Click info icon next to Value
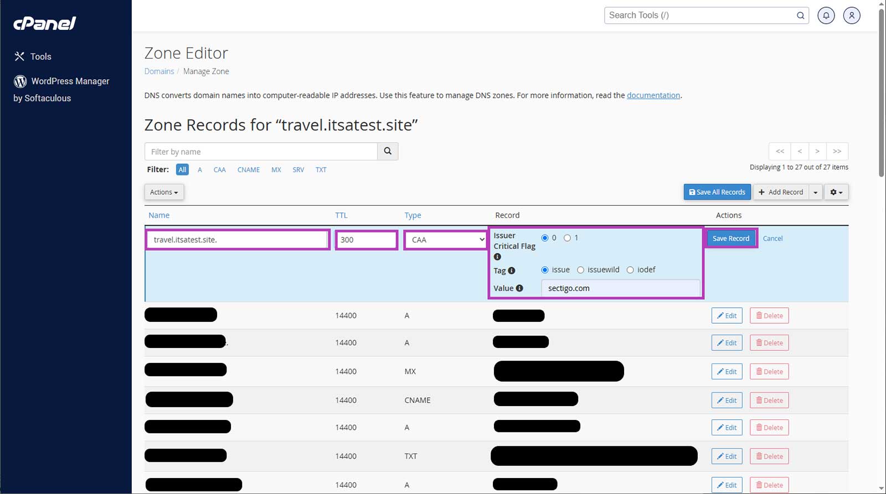The image size is (886, 494). tap(519, 288)
